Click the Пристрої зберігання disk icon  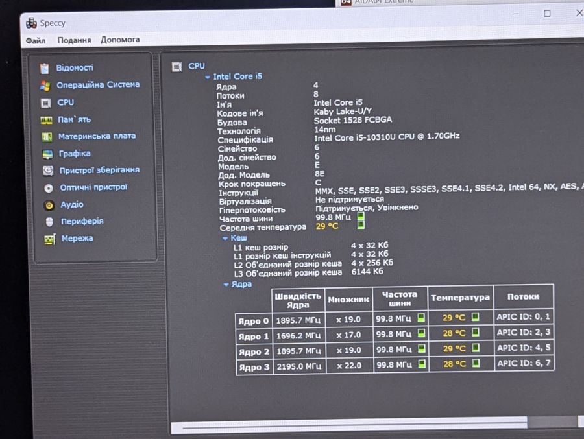pyautogui.click(x=48, y=171)
